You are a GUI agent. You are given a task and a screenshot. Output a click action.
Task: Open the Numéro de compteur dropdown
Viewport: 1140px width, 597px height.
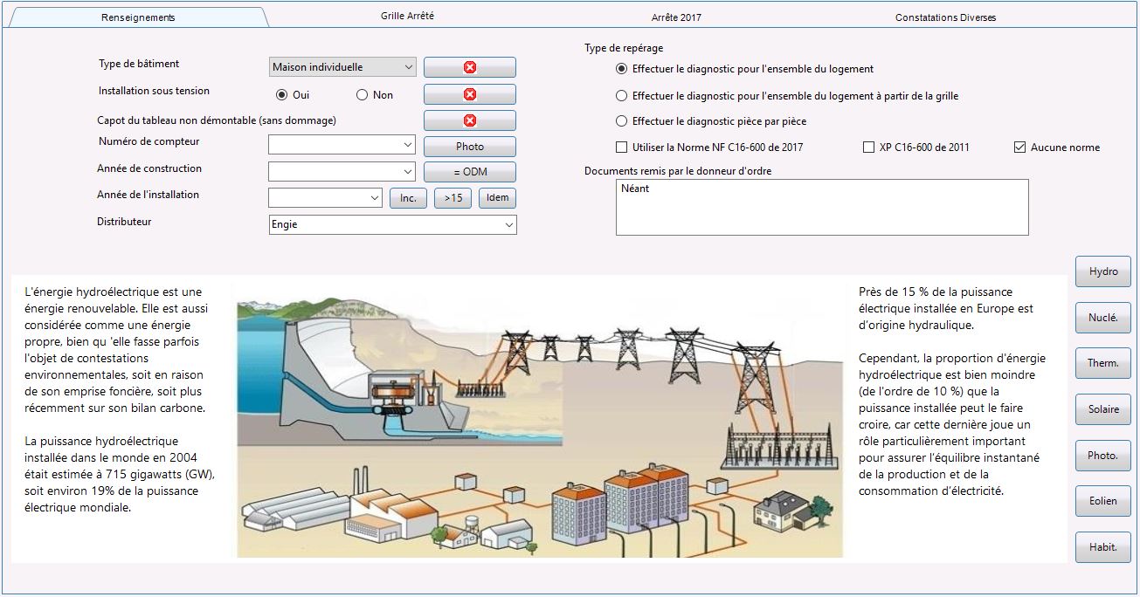(342, 145)
